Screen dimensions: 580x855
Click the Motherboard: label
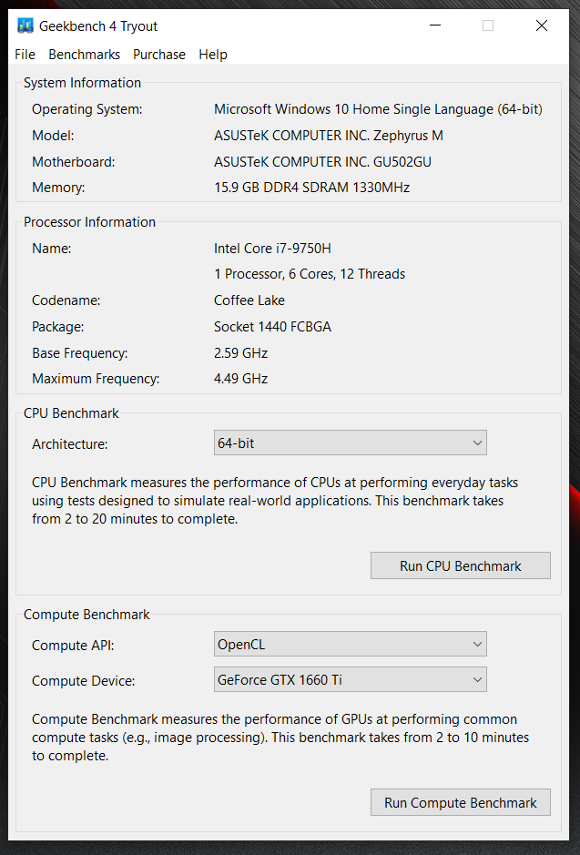tap(73, 162)
